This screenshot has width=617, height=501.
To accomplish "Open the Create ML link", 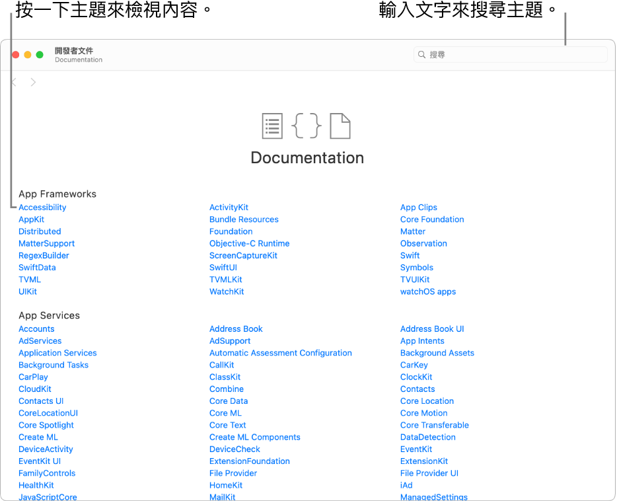I will tap(38, 438).
